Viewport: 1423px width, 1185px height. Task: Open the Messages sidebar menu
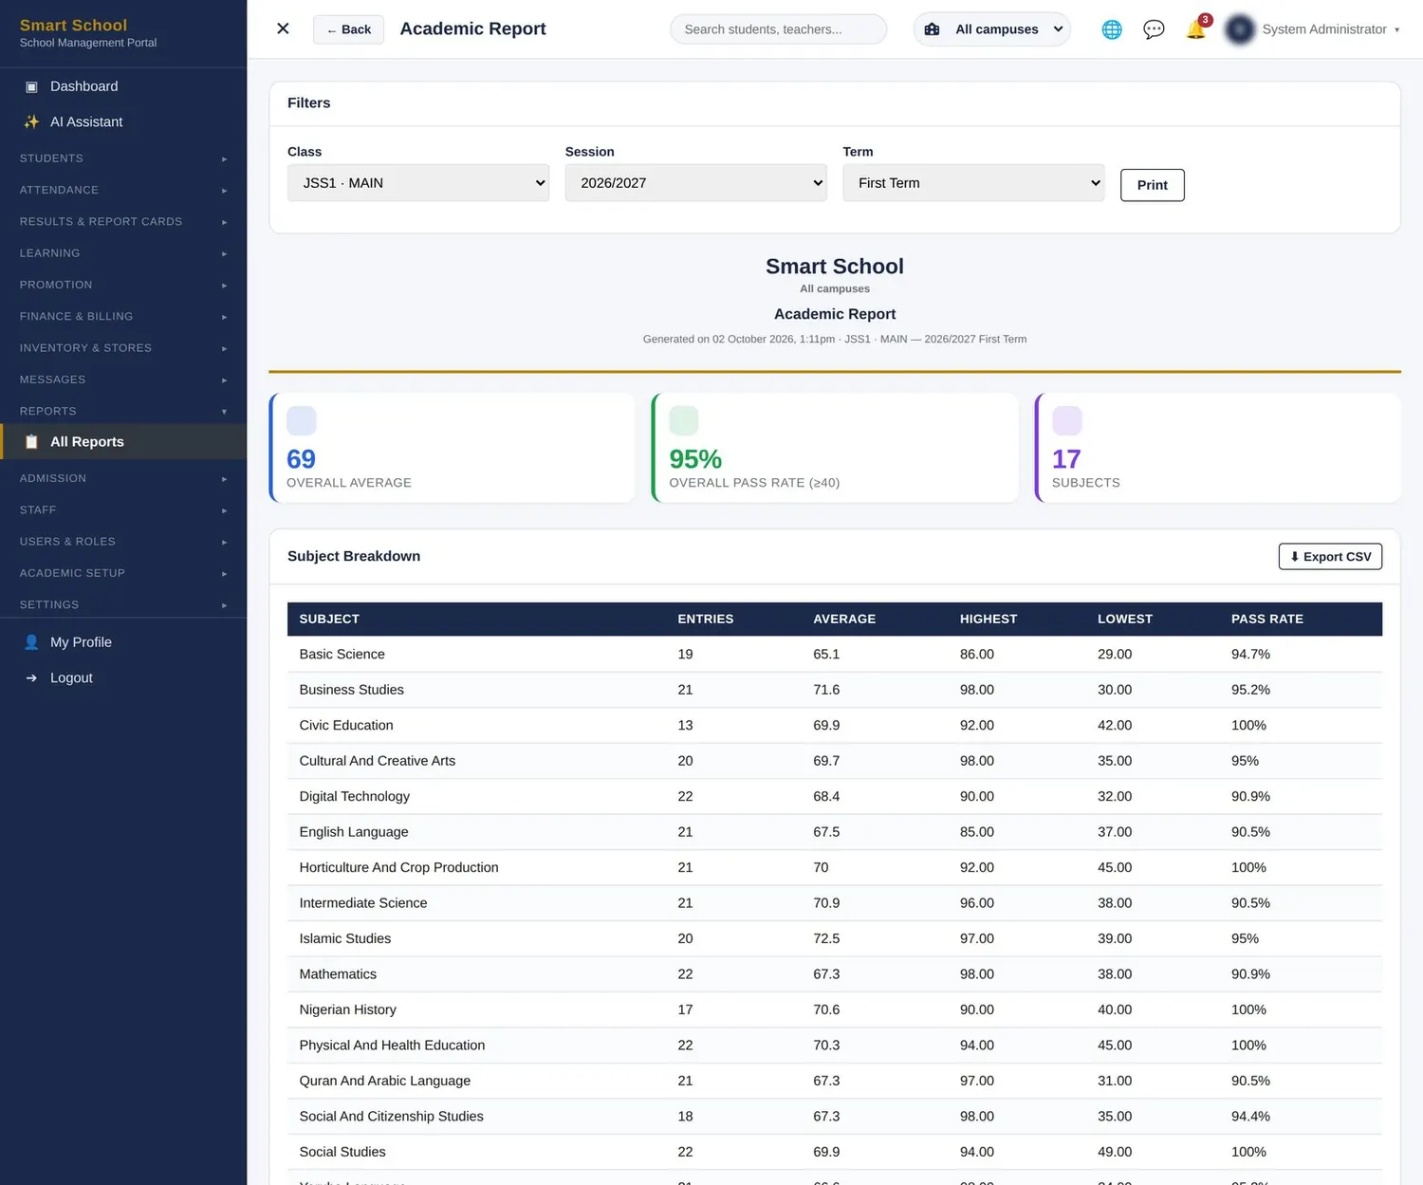click(x=123, y=380)
